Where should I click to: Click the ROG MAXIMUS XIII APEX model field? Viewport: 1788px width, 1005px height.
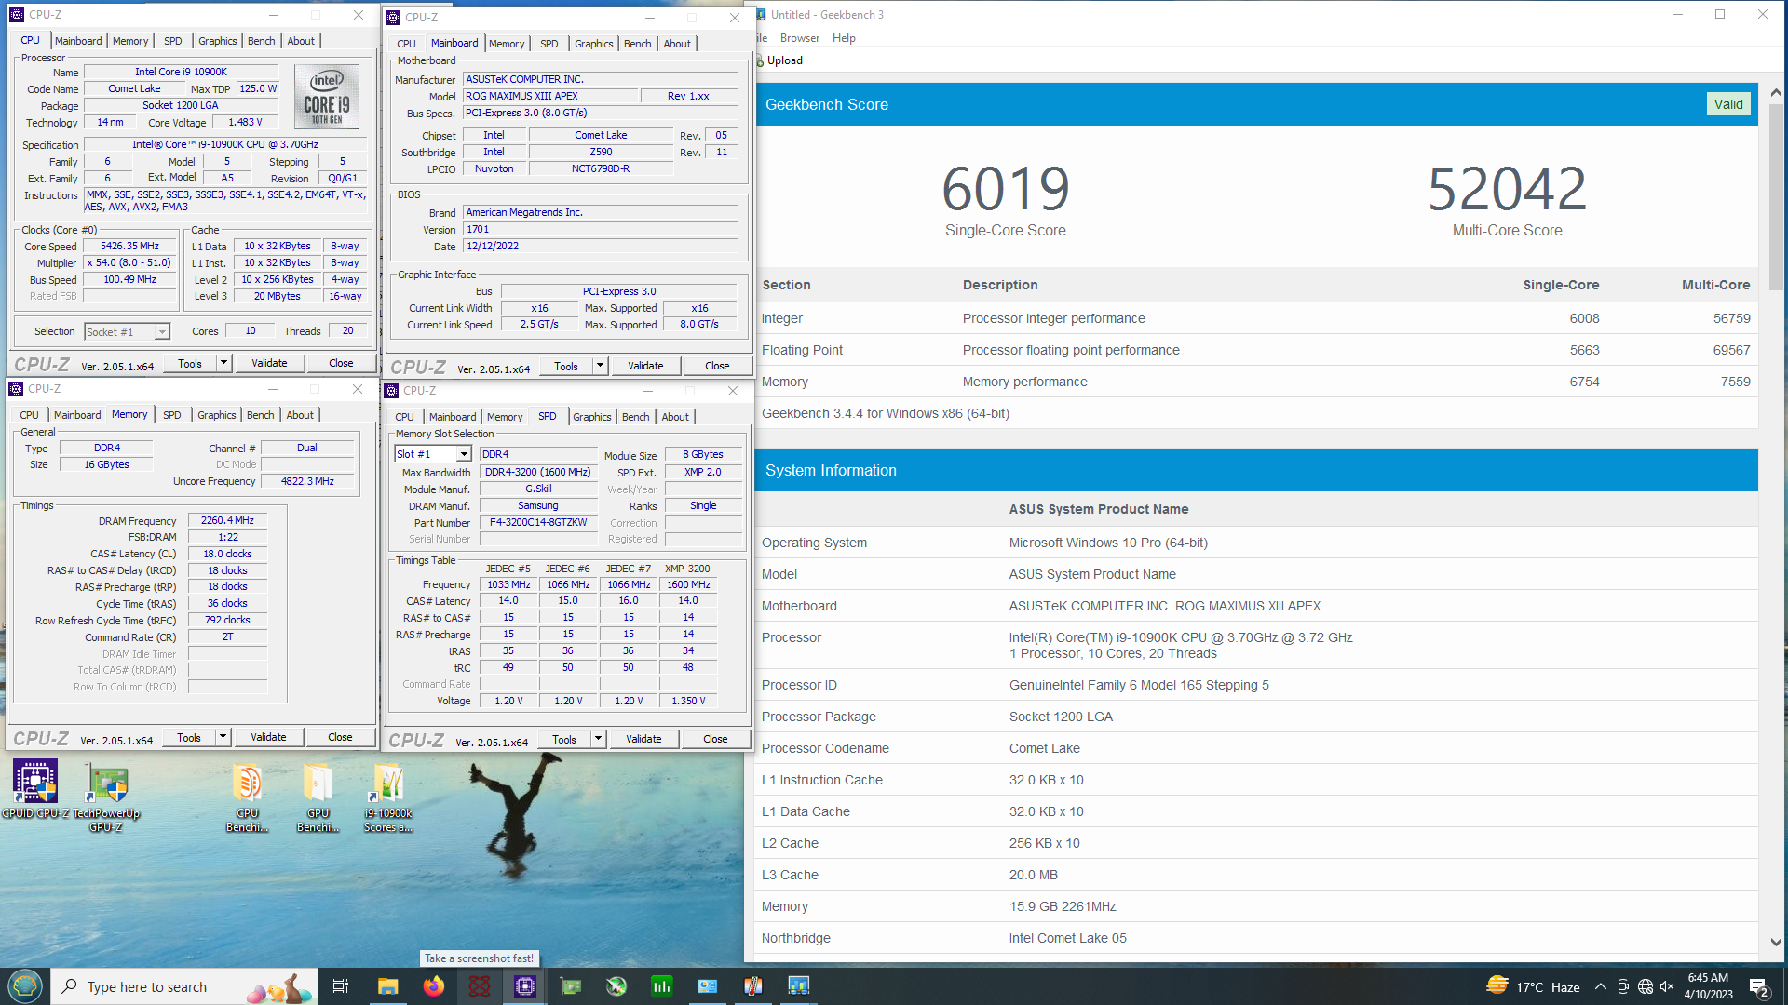pos(550,96)
